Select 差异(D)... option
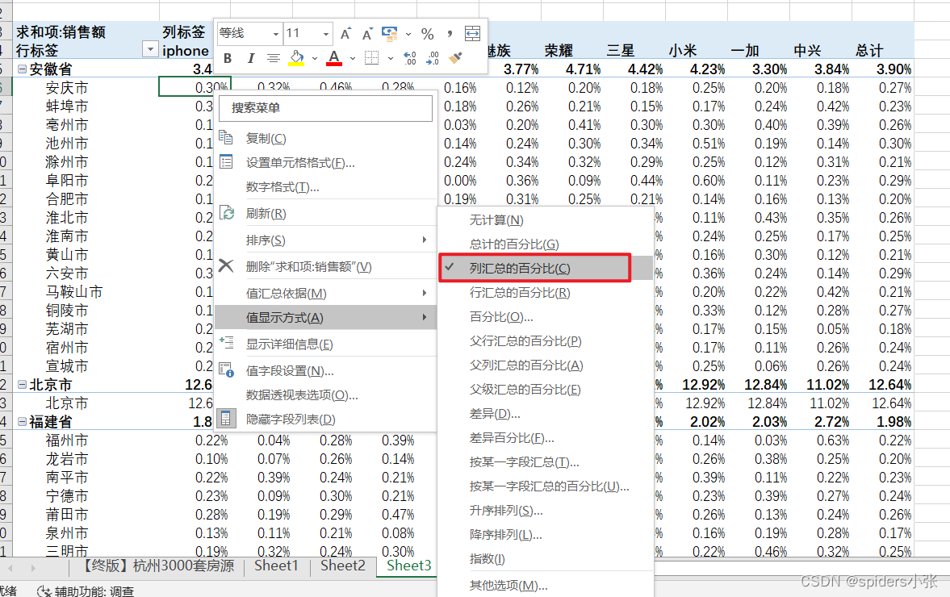The width and height of the screenshot is (950, 597). [495, 414]
